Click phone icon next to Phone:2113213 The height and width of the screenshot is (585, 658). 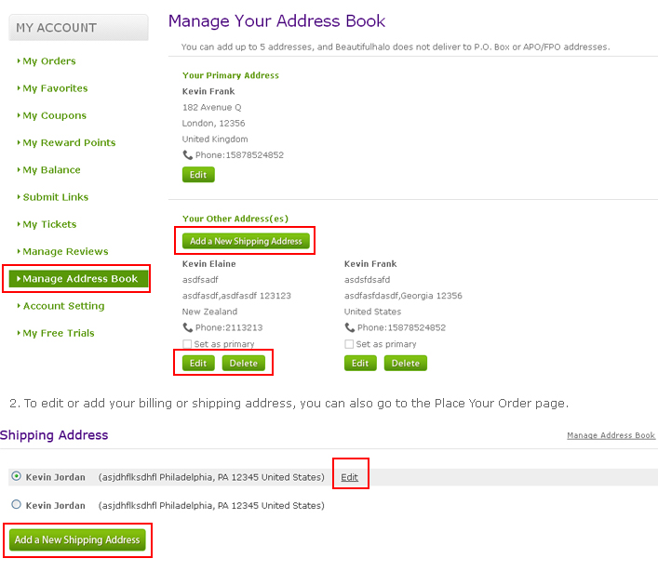point(188,327)
